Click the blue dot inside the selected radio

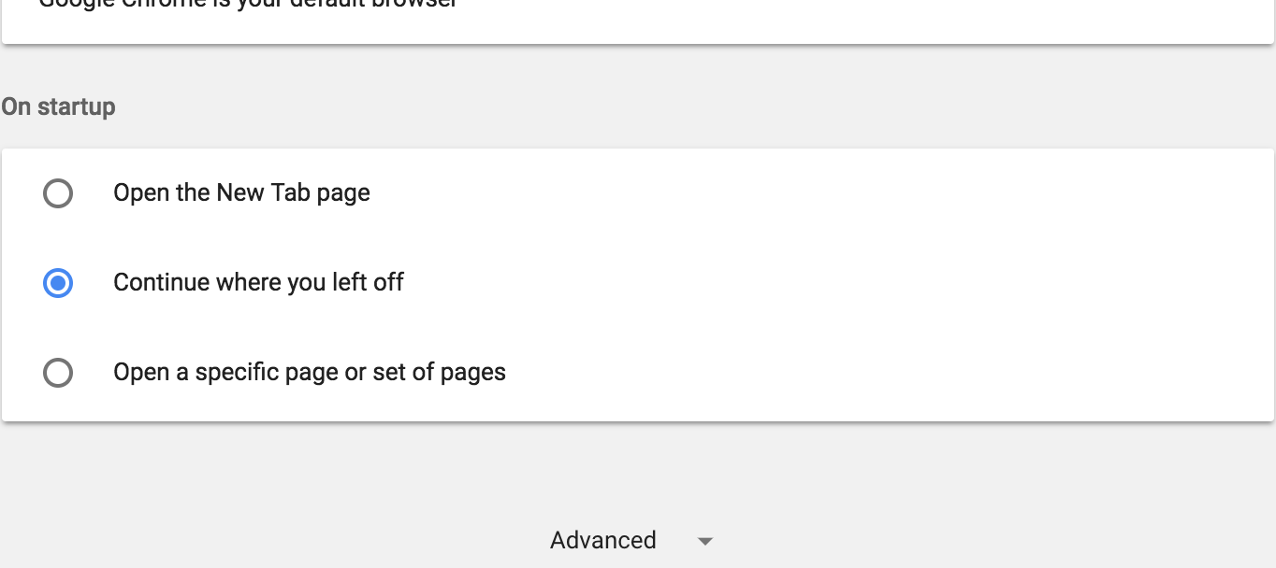pos(58,283)
